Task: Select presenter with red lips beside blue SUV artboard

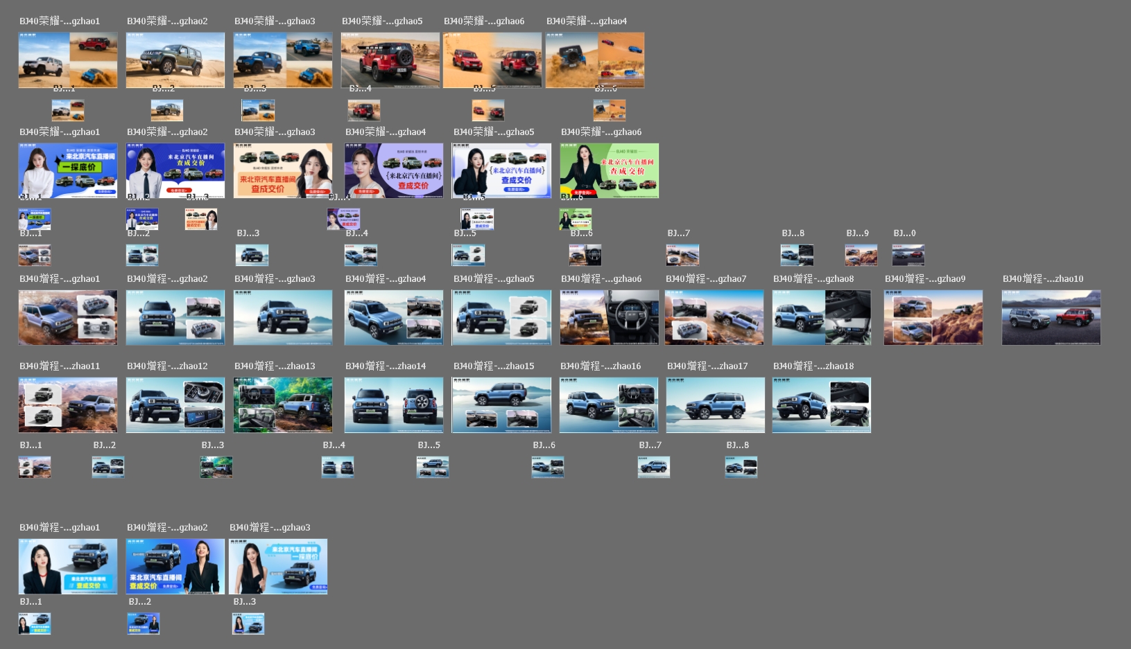Action: (68, 567)
